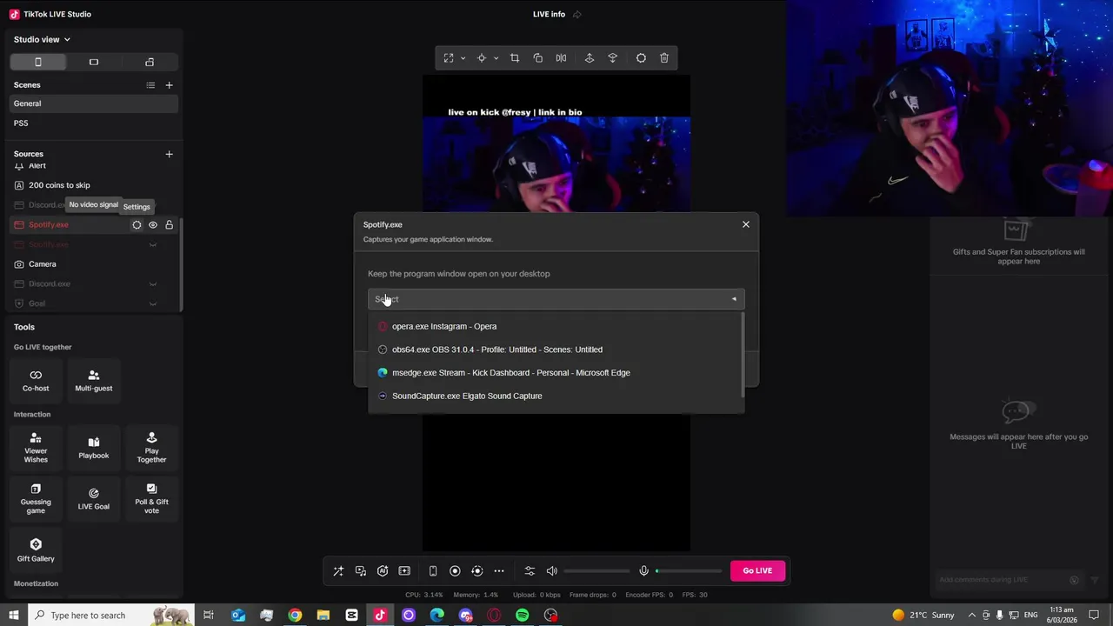Choose the obs64.exe OBS 31.0.4 option
Image resolution: width=1113 pixels, height=626 pixels.
click(556, 350)
